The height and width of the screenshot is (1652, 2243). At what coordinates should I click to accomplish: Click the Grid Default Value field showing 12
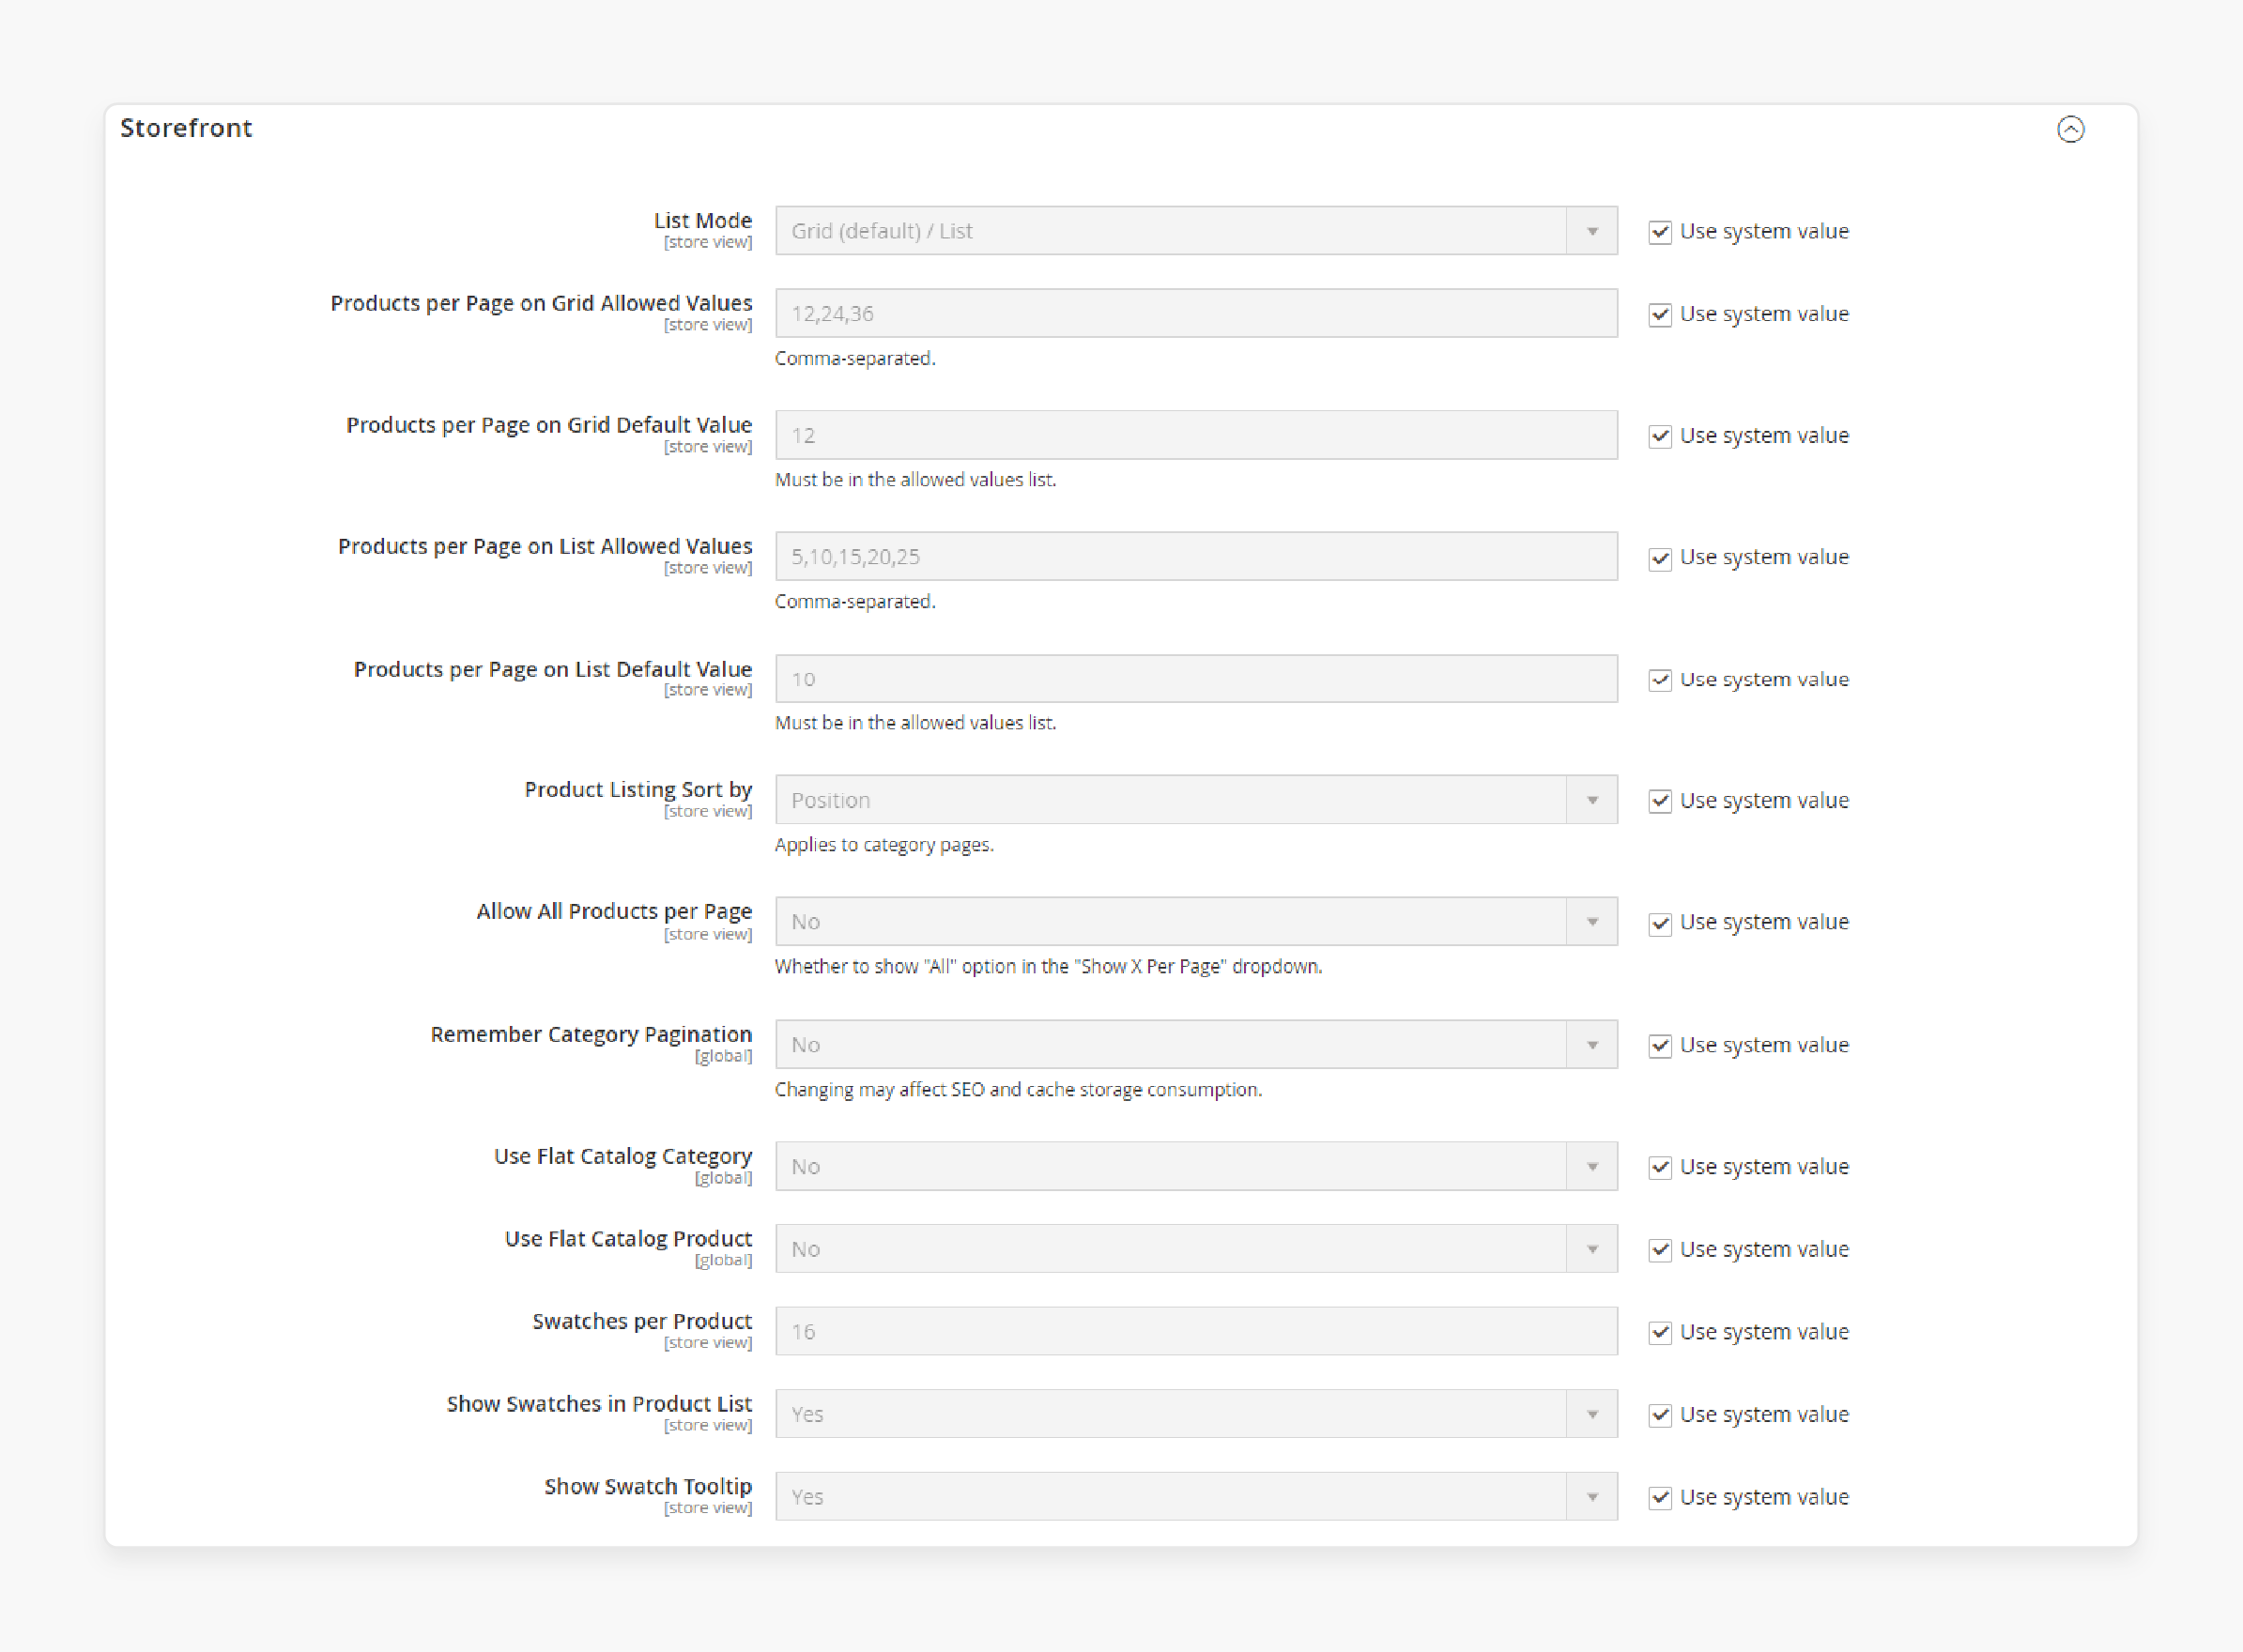click(1196, 435)
